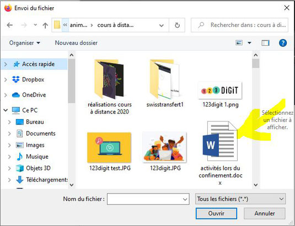The height and width of the screenshot is (226, 295).
Task: Expand the Accès rapide tree node
Action: [x=6, y=64]
